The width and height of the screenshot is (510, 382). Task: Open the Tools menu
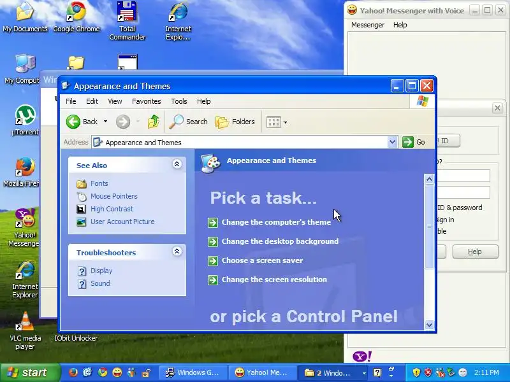coord(179,101)
